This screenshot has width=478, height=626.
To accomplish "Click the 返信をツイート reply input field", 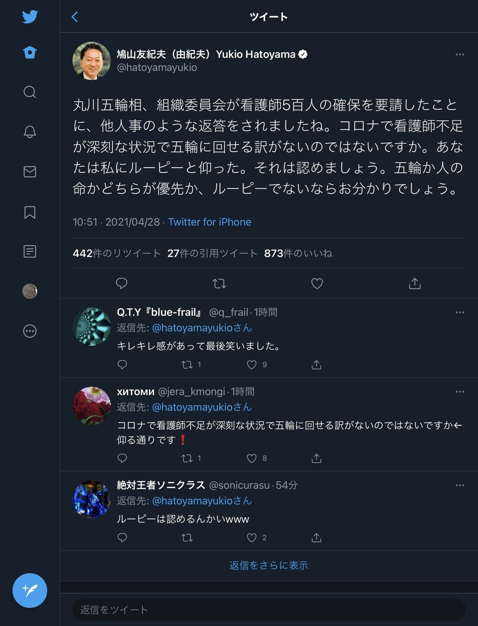I will coord(268,610).
